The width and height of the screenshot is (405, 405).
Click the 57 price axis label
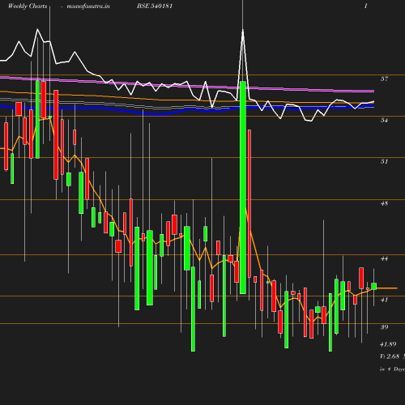(x=384, y=79)
